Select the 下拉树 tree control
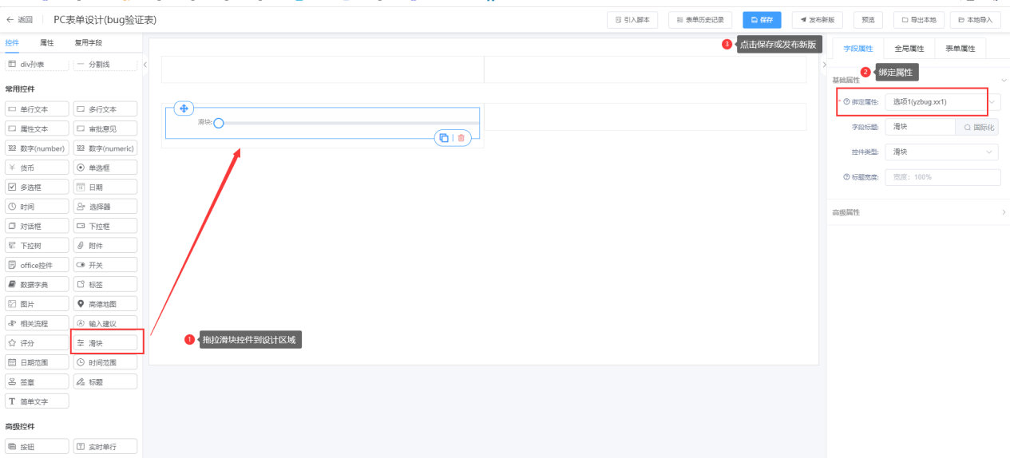Viewport: 1010px width, 458px height. (x=37, y=246)
